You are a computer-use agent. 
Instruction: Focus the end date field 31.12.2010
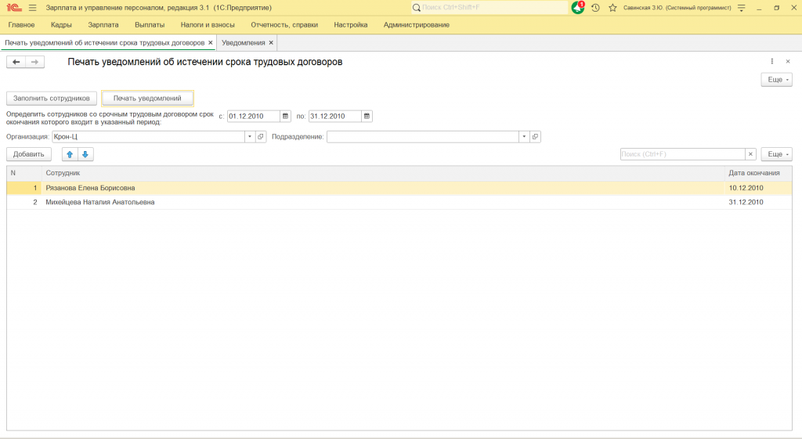[x=335, y=116]
